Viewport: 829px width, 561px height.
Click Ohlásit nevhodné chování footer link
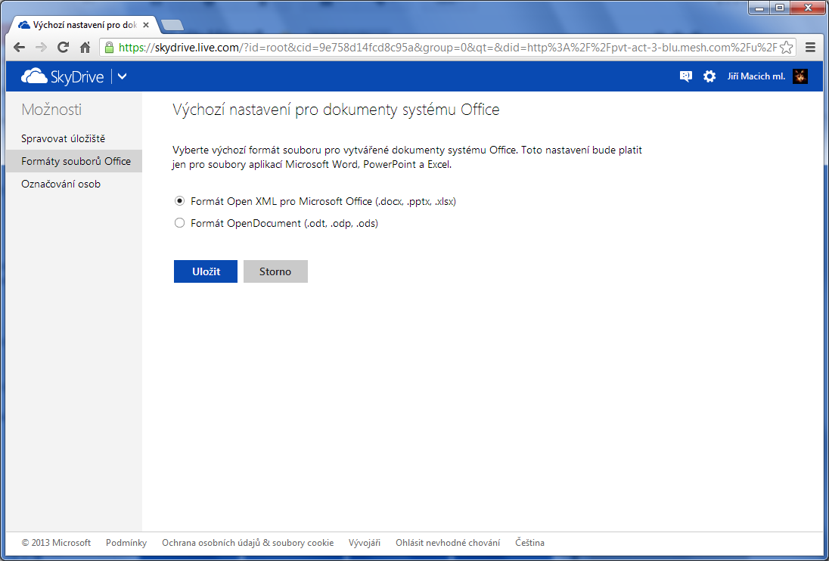448,543
